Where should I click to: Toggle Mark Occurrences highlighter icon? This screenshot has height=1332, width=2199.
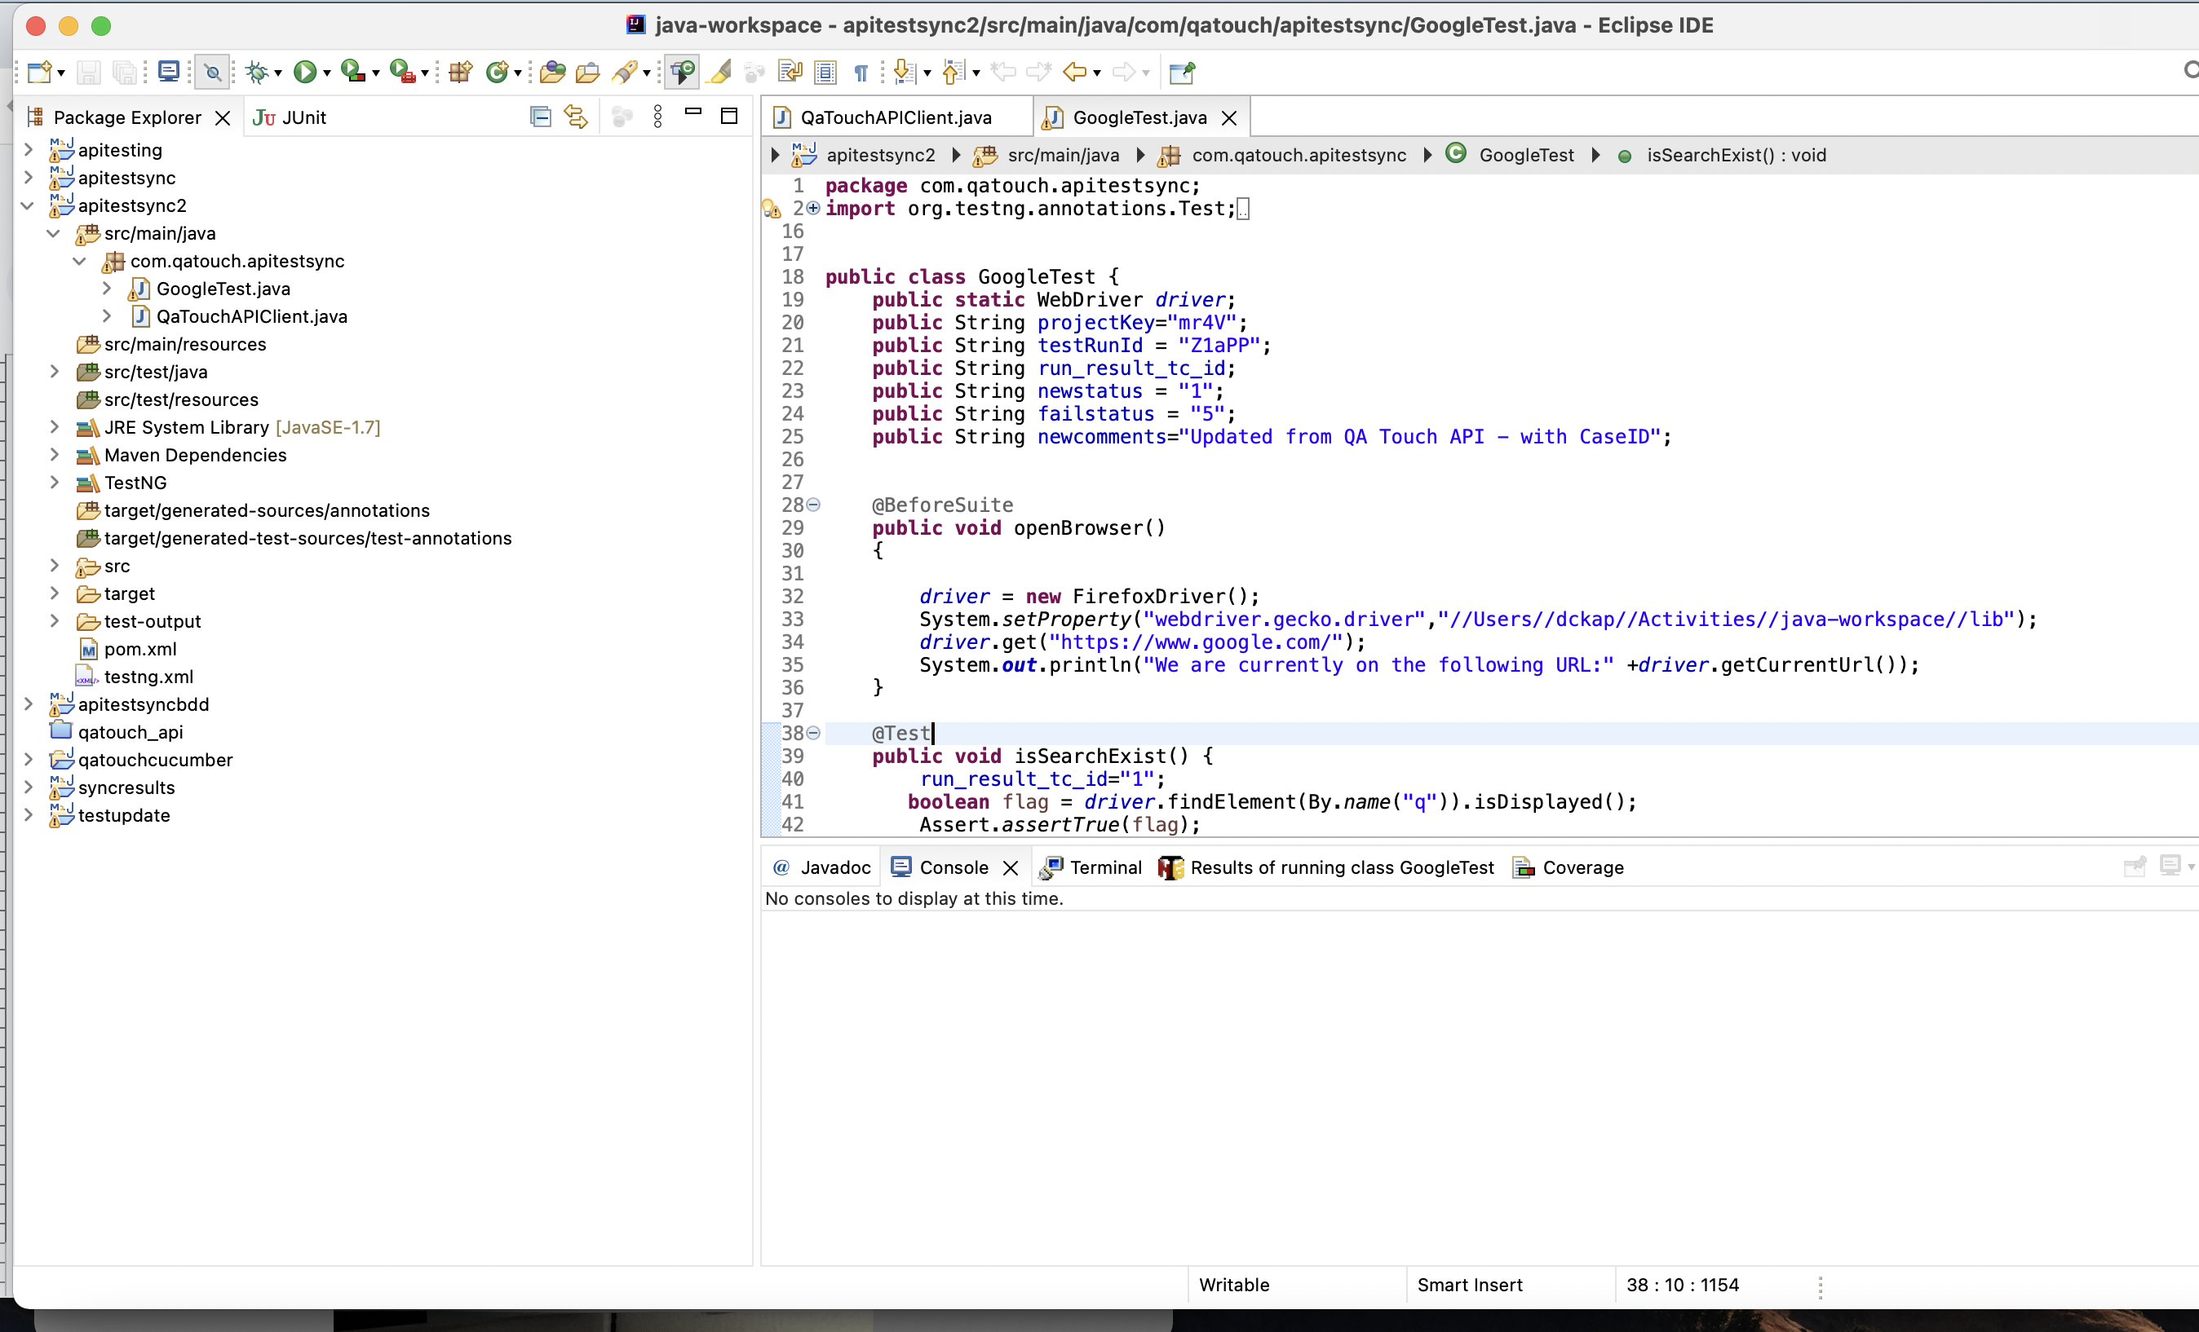719,73
